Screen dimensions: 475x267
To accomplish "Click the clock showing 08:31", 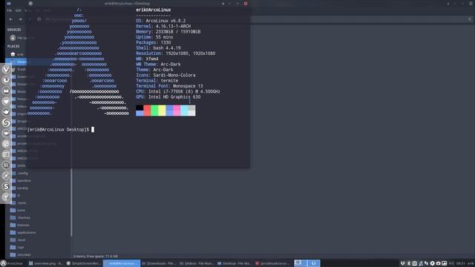I will (x=460, y=263).
